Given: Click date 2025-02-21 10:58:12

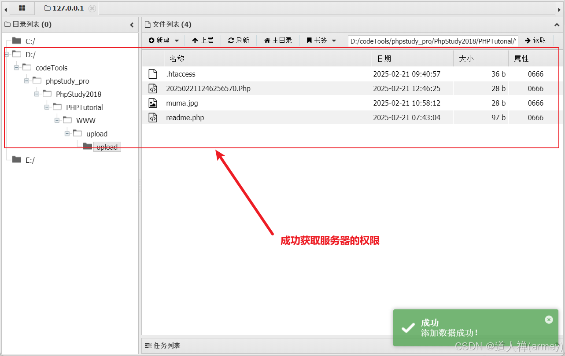Looking at the screenshot, I should click(406, 103).
